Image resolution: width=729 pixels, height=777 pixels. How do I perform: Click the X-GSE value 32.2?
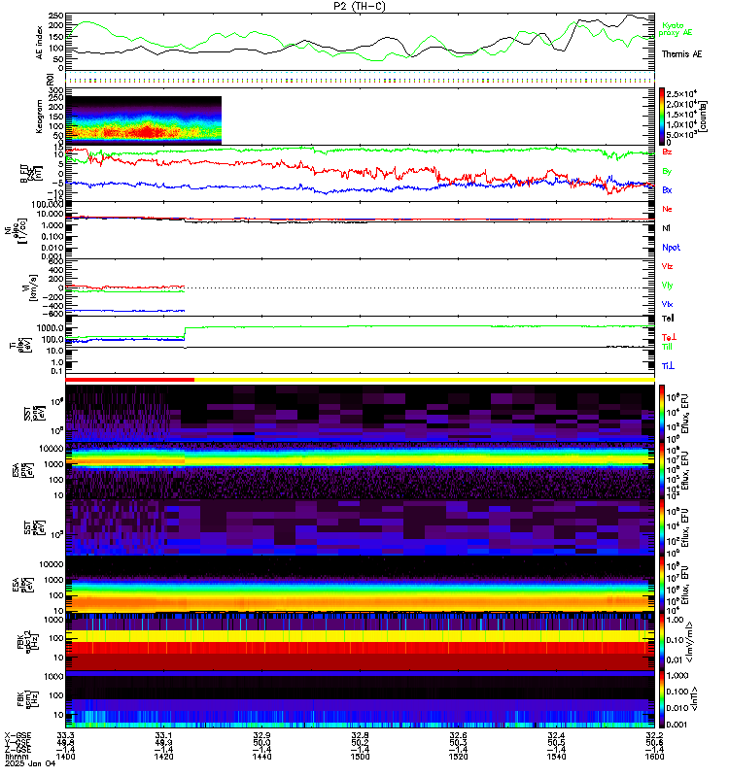[654, 735]
